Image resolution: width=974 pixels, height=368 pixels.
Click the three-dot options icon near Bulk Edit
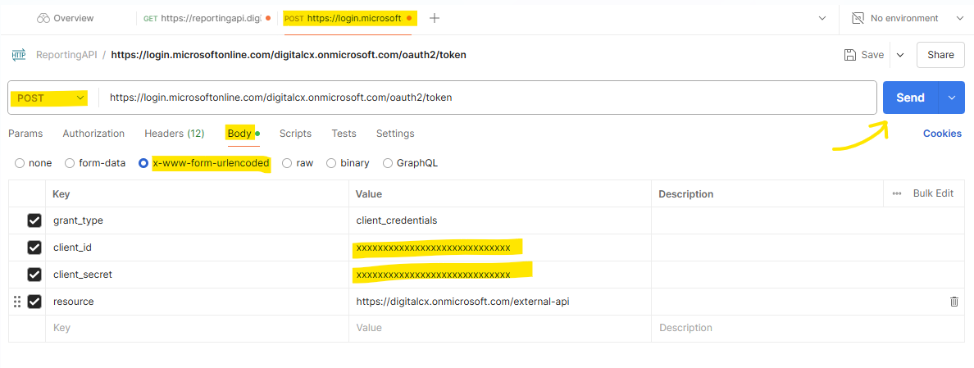click(x=897, y=193)
